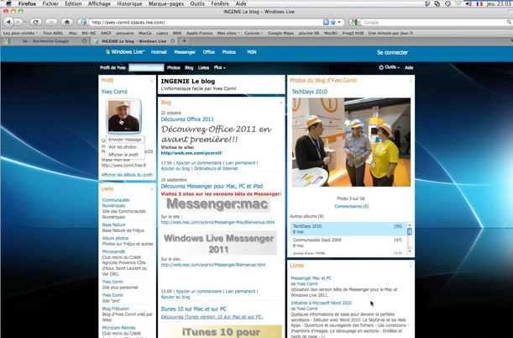Open the Google search engine icon
The width and height of the screenshot is (513, 338).
click(x=353, y=22)
